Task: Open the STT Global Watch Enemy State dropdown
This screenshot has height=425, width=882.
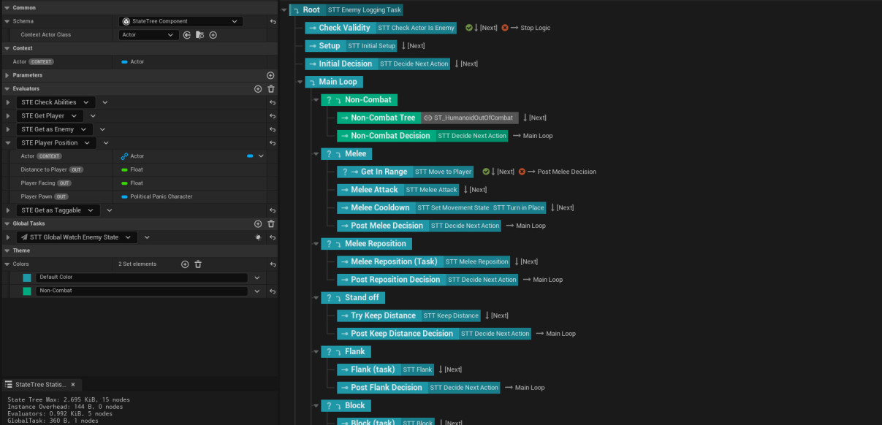Action: 77,237
